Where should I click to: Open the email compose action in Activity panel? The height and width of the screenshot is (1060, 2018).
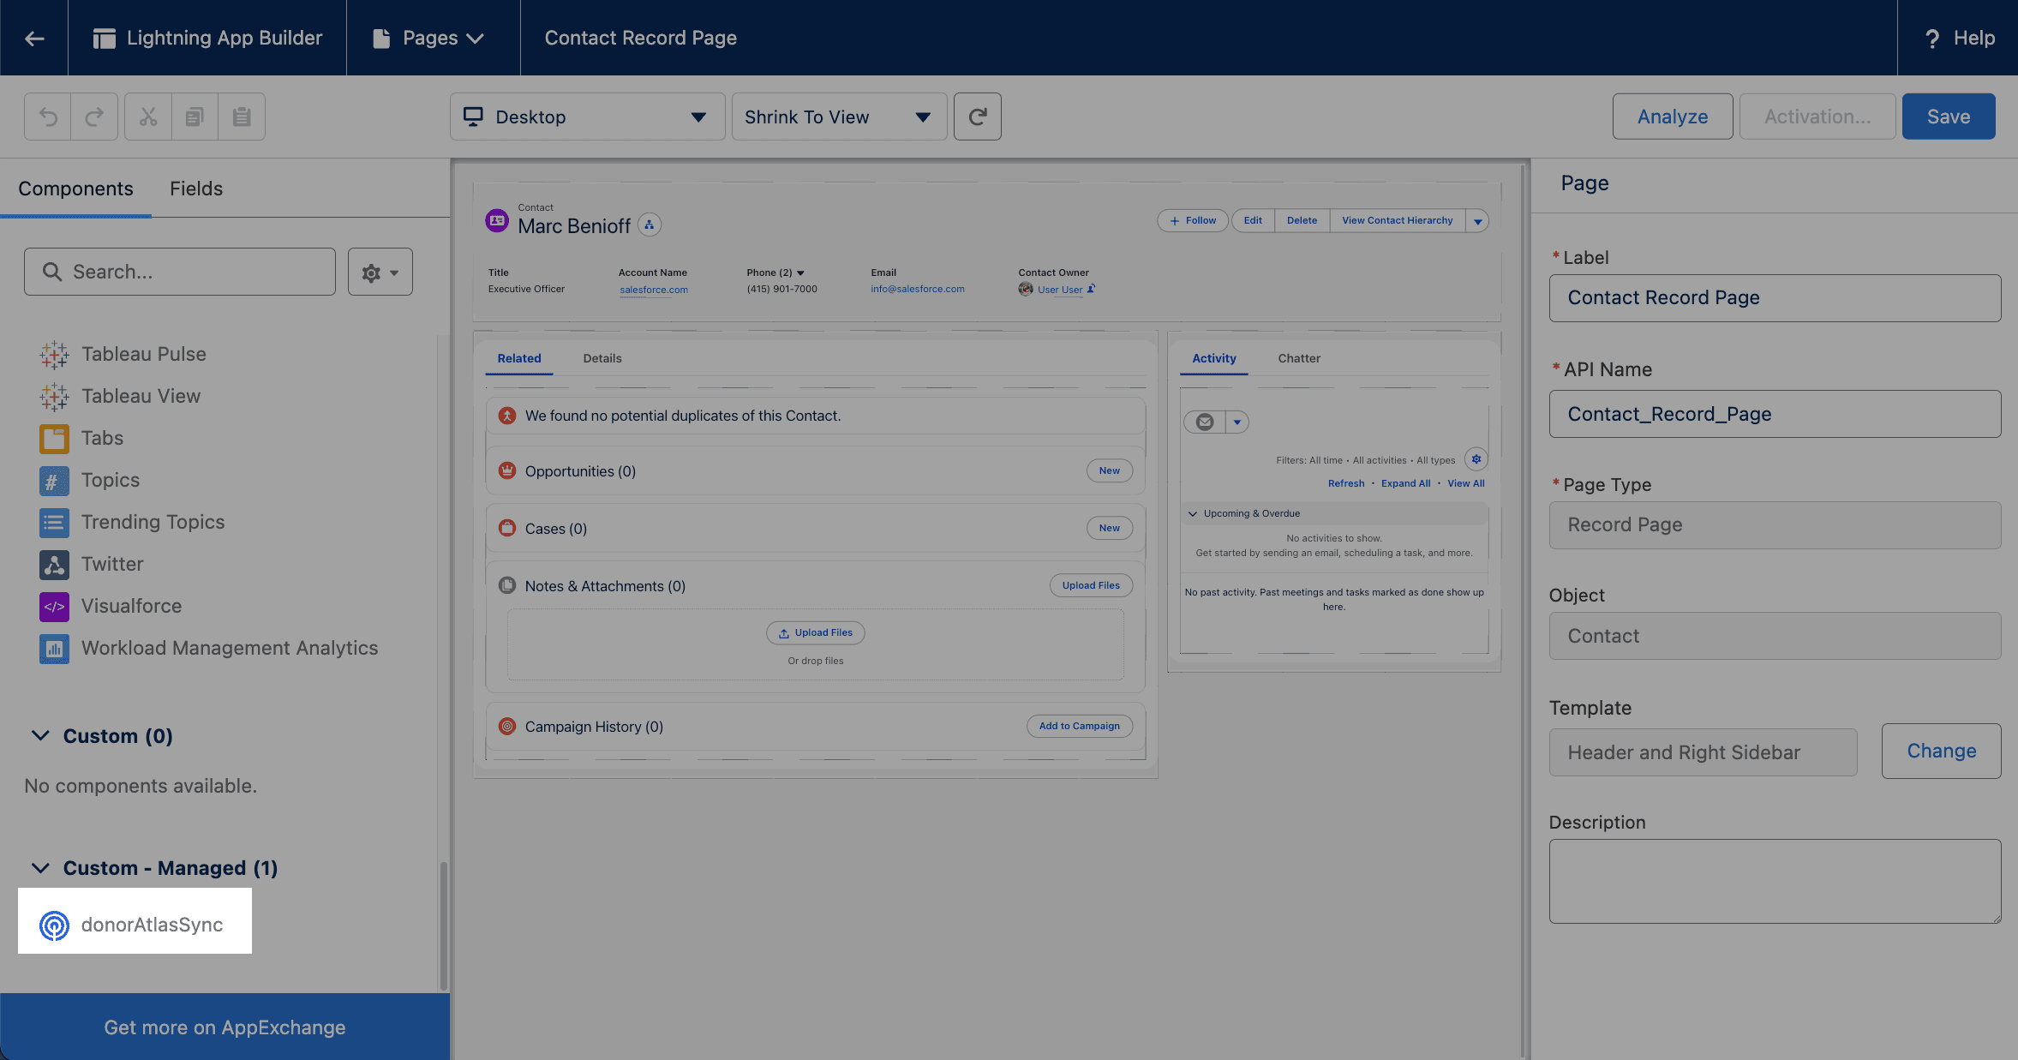click(1206, 422)
